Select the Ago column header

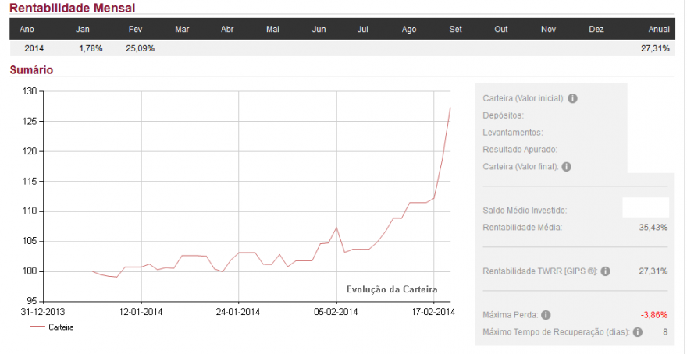(409, 30)
